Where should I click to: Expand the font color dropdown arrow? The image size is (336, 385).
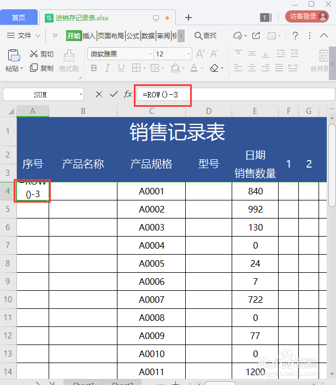202,68
